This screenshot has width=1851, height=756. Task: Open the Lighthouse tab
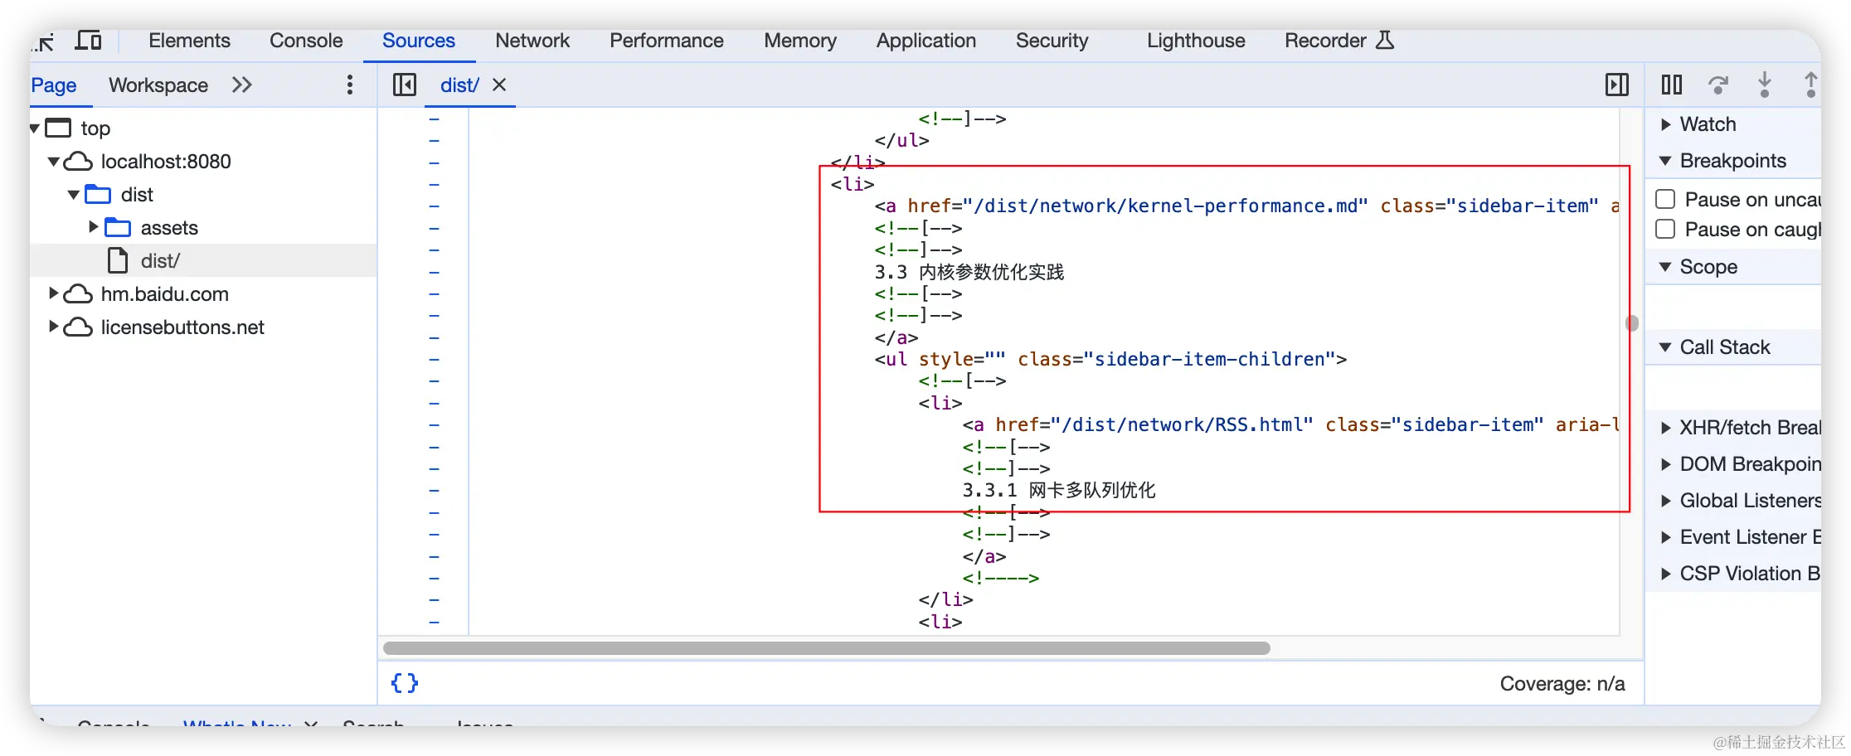[1196, 41]
